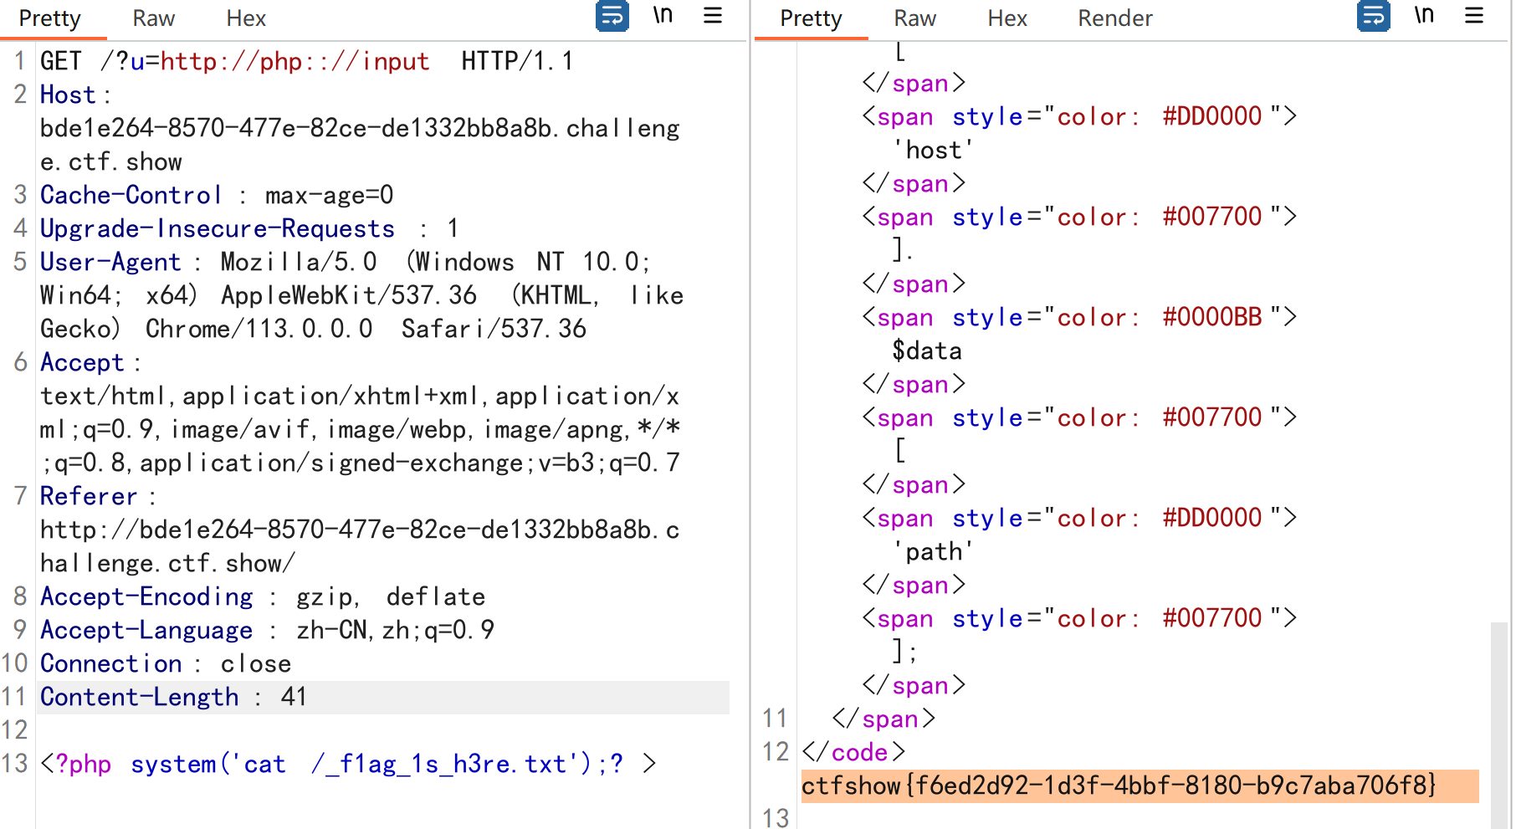The image size is (1516, 829).
Task: Switch to Raw tab in request panel
Action: pyautogui.click(x=154, y=18)
